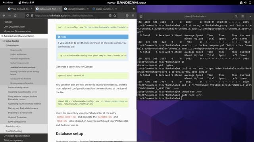Open Uninstall Funkwhale link

tap(17, 117)
